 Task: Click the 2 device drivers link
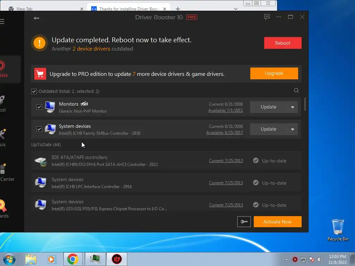91,48
